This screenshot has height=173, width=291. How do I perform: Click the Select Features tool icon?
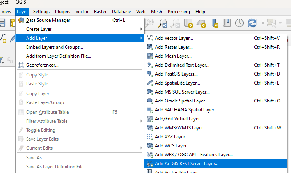271,24
